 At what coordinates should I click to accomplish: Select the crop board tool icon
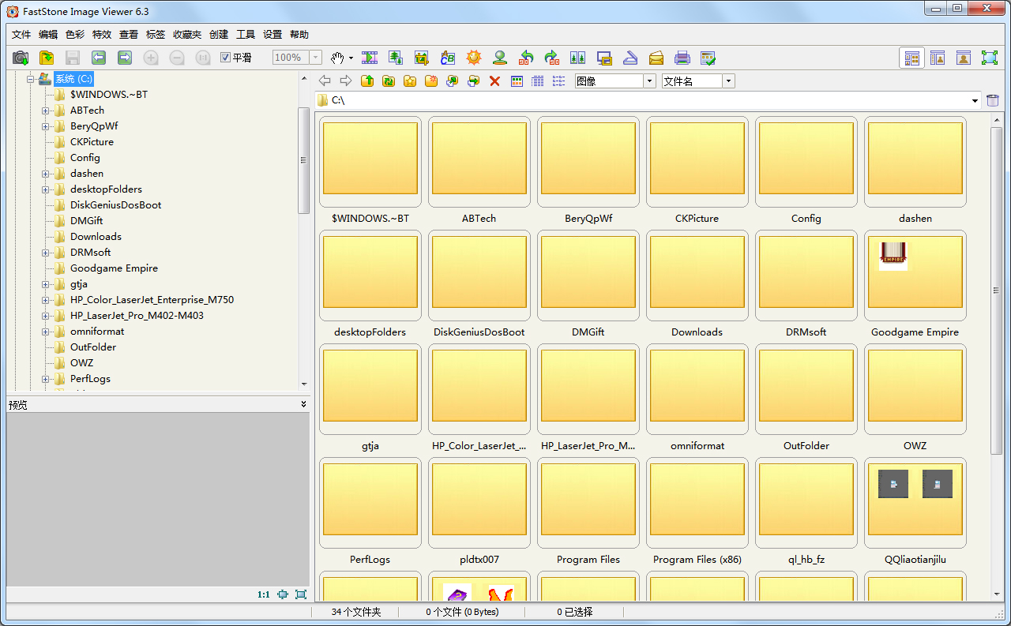pos(422,58)
